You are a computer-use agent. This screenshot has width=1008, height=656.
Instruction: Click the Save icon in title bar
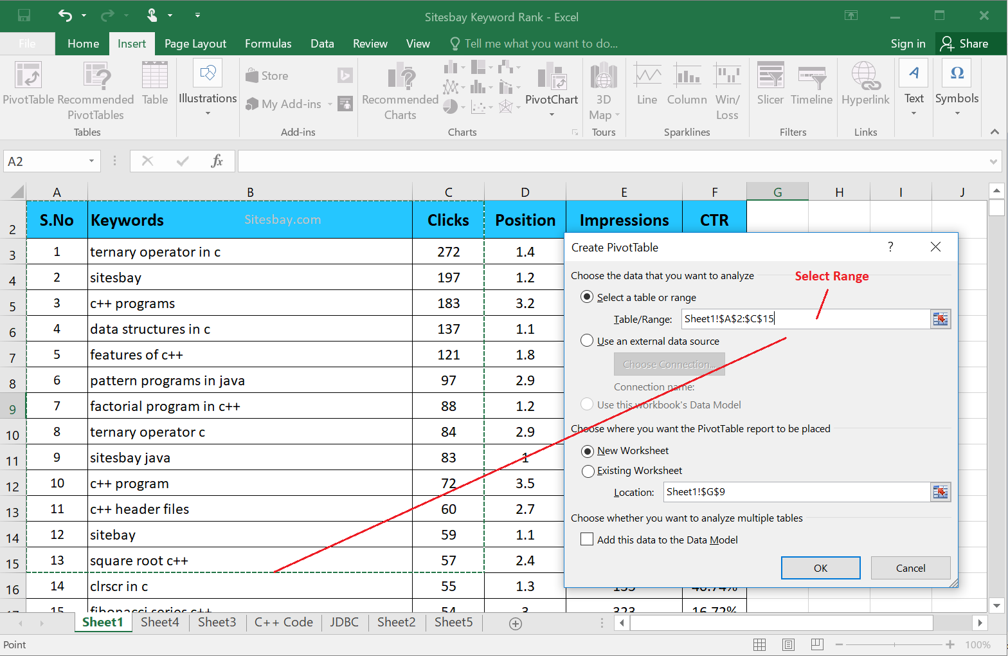pyautogui.click(x=24, y=15)
